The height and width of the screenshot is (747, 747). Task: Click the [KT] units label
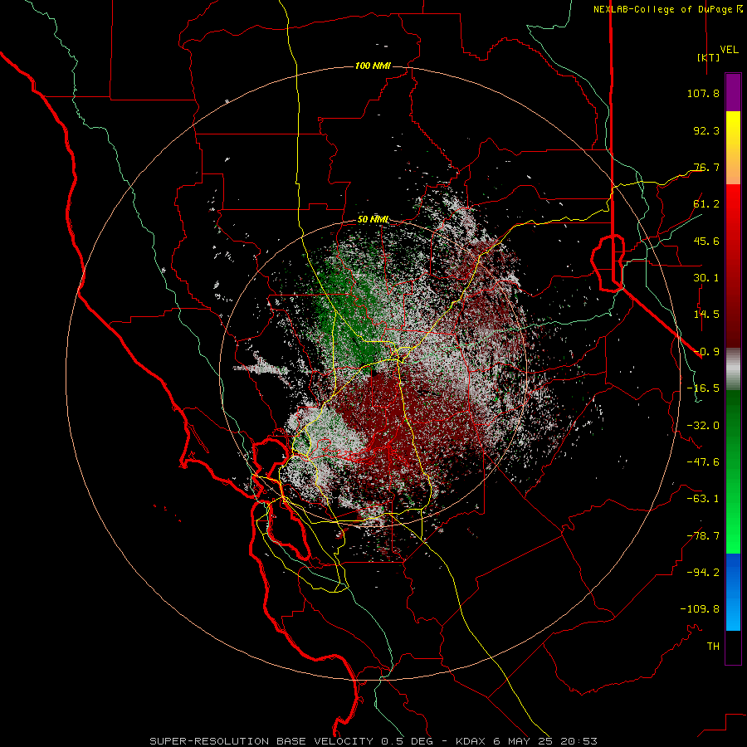click(x=708, y=57)
